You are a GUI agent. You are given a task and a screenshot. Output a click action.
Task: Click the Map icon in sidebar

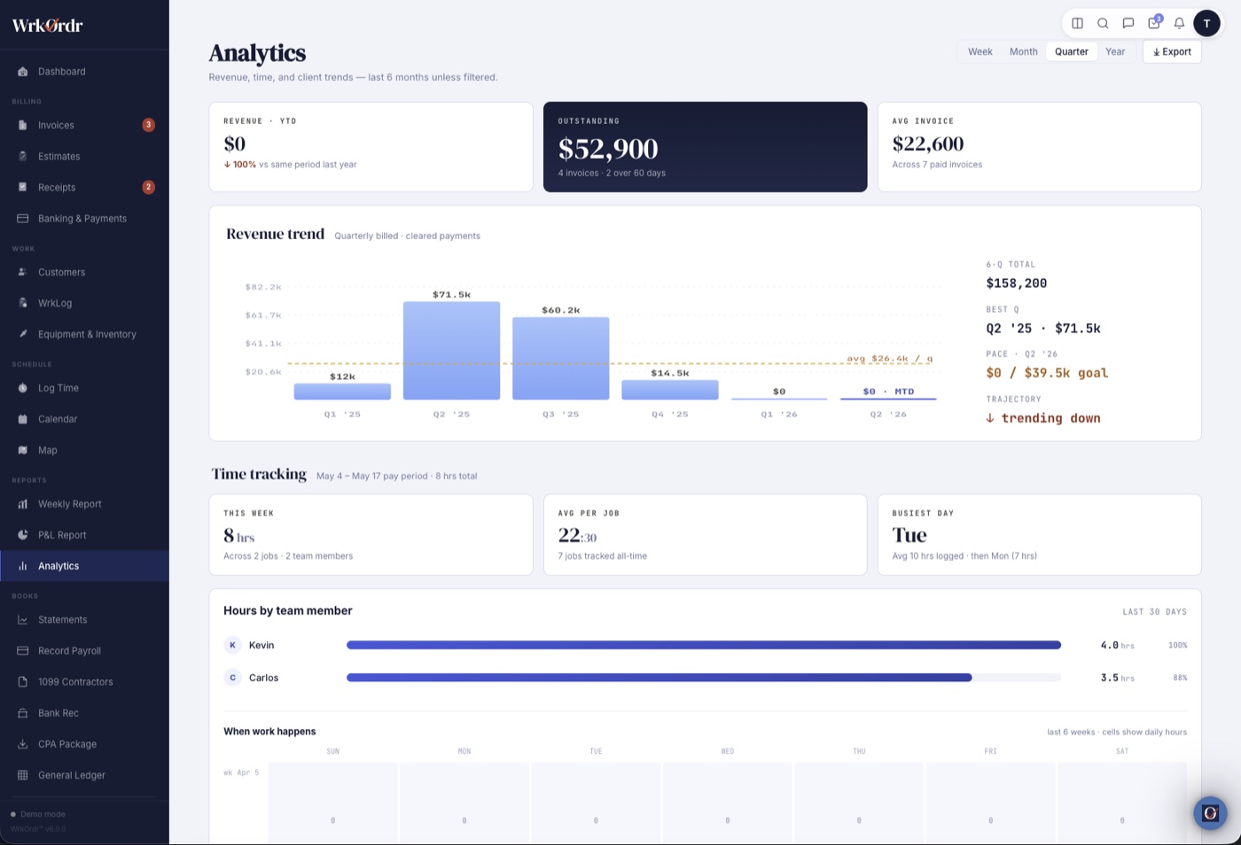tap(23, 451)
